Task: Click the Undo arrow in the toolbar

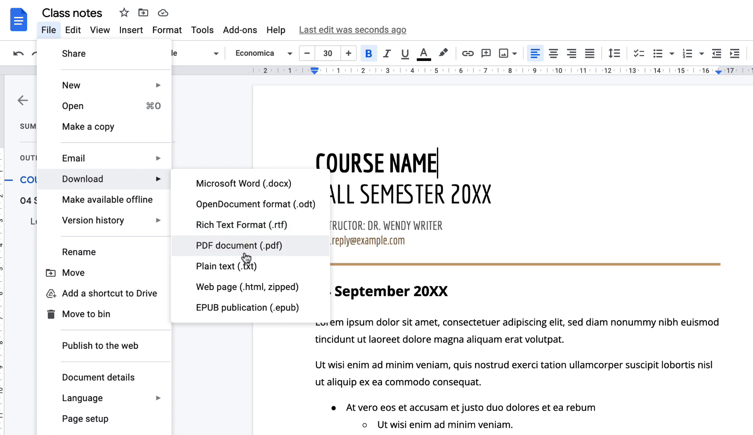Action: [18, 53]
